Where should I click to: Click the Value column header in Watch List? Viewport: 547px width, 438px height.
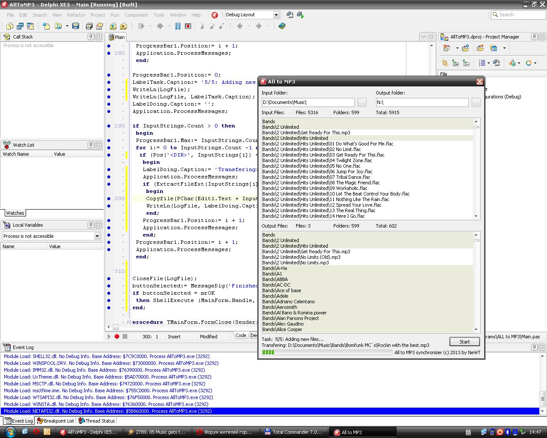pos(77,154)
